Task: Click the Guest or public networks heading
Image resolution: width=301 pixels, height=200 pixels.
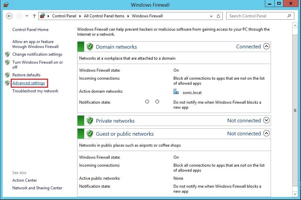Action: (x=125, y=134)
